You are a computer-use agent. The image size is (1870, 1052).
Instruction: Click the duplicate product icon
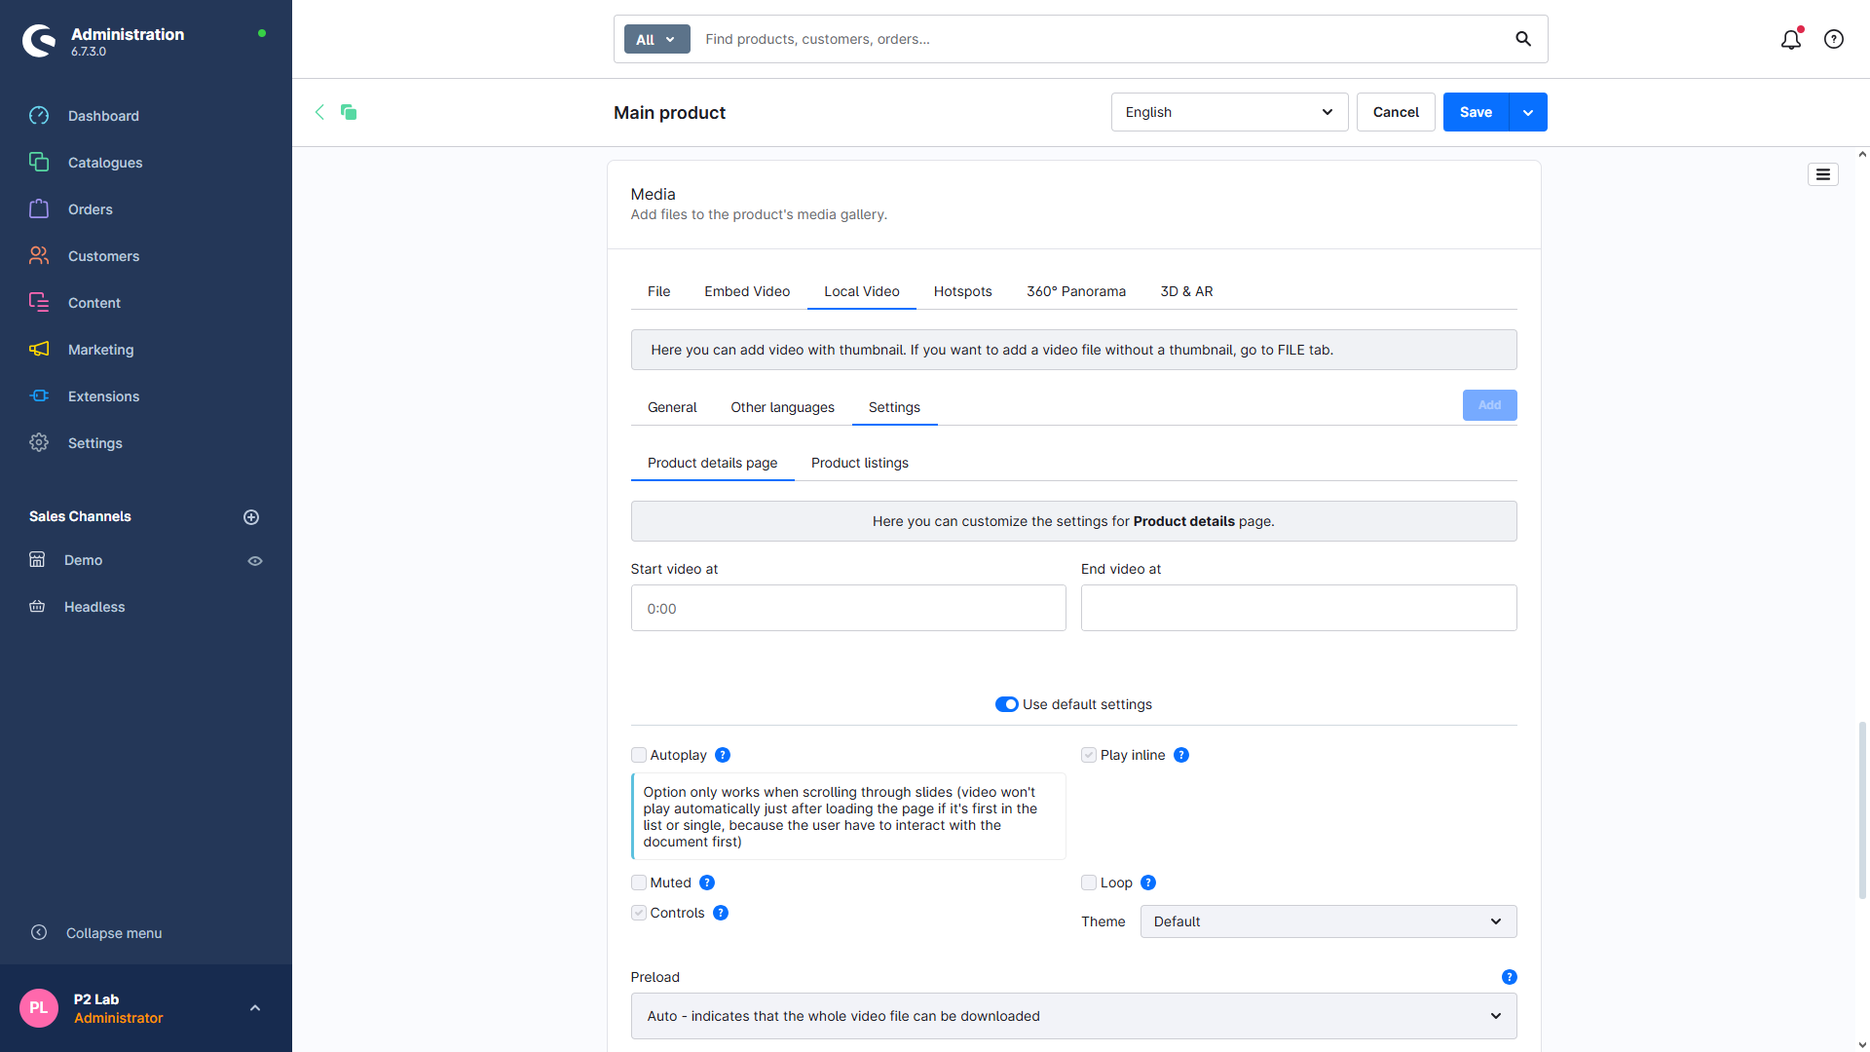click(349, 112)
